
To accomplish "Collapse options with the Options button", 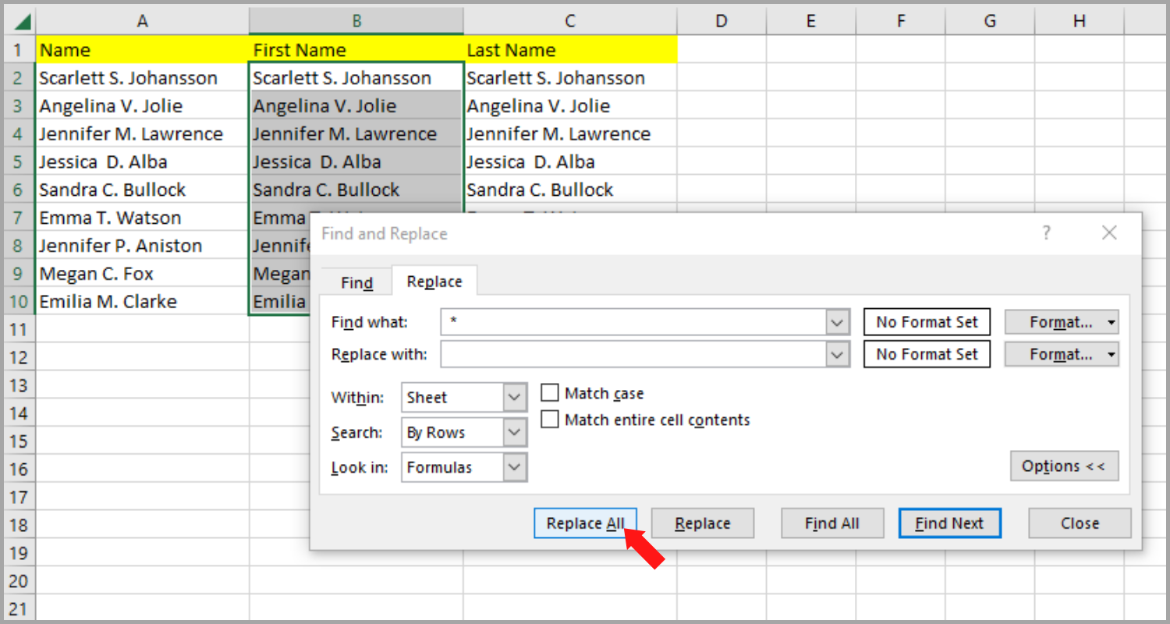I will [1064, 466].
